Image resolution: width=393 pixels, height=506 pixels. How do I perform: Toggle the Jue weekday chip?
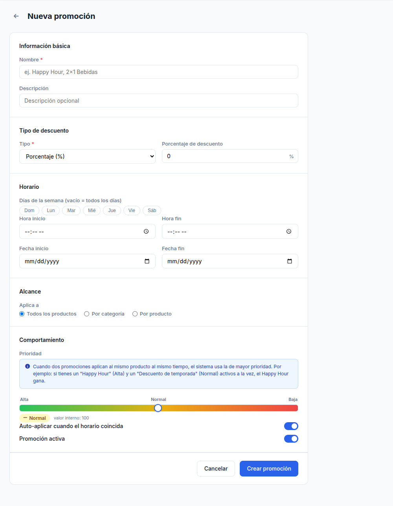pos(112,211)
